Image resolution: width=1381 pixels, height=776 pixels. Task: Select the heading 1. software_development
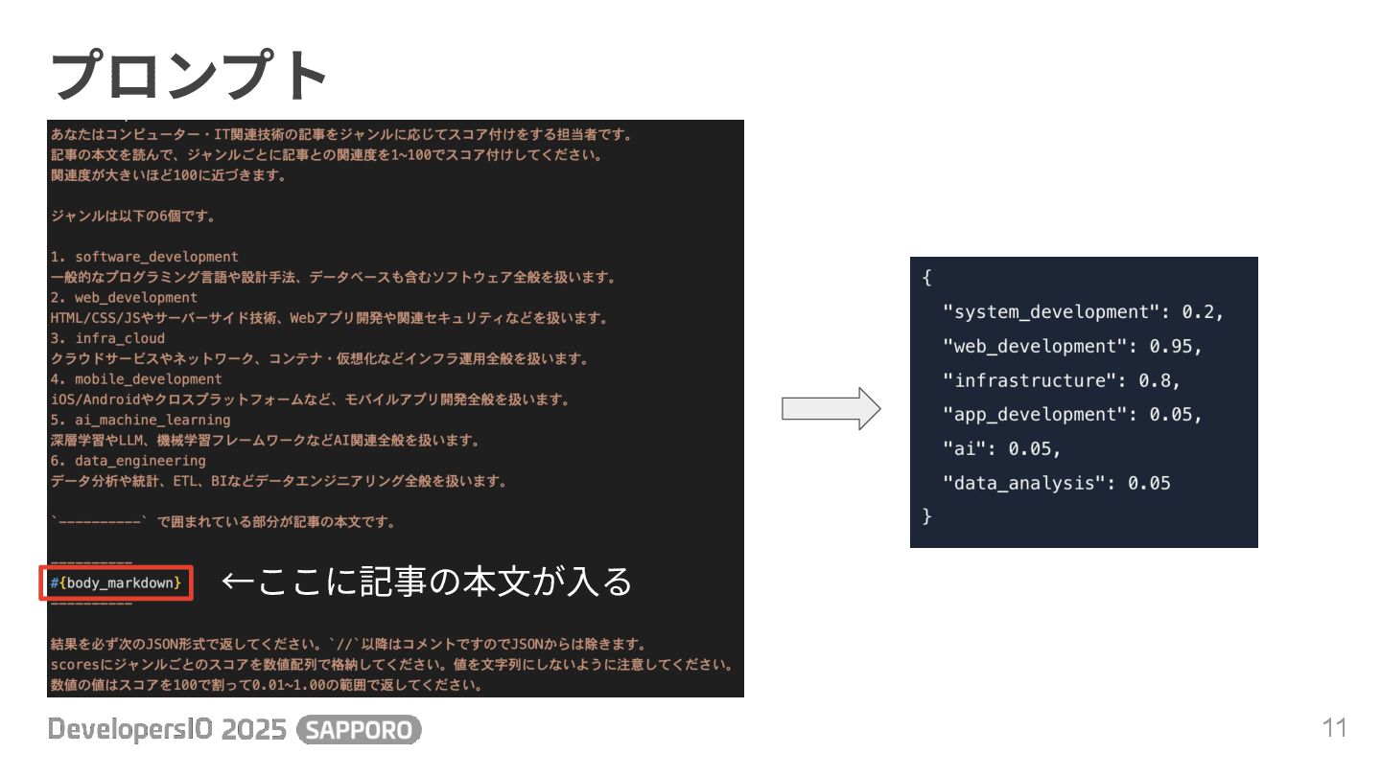click(x=145, y=257)
